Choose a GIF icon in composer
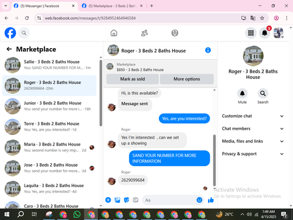The image size is (293, 220). click(135, 200)
